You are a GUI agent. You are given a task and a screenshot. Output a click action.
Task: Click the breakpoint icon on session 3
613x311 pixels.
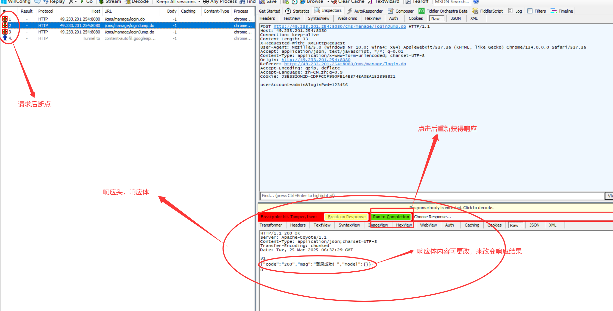pyautogui.click(x=5, y=32)
